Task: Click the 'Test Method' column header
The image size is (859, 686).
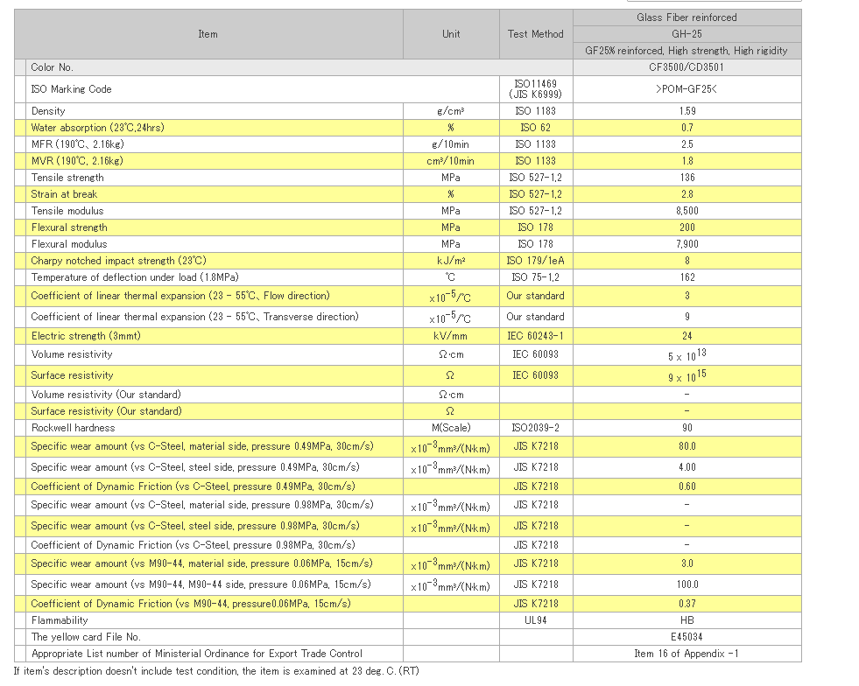Action: tap(536, 34)
